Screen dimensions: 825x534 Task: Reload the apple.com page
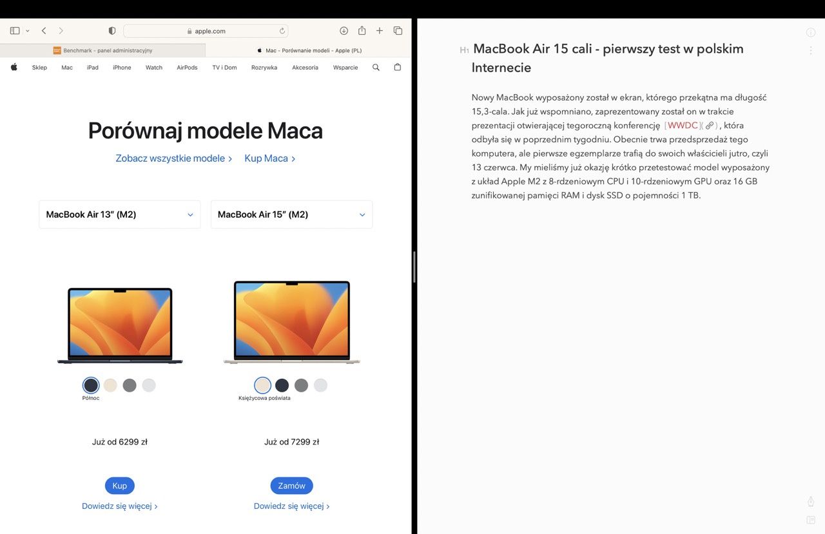[282, 31]
